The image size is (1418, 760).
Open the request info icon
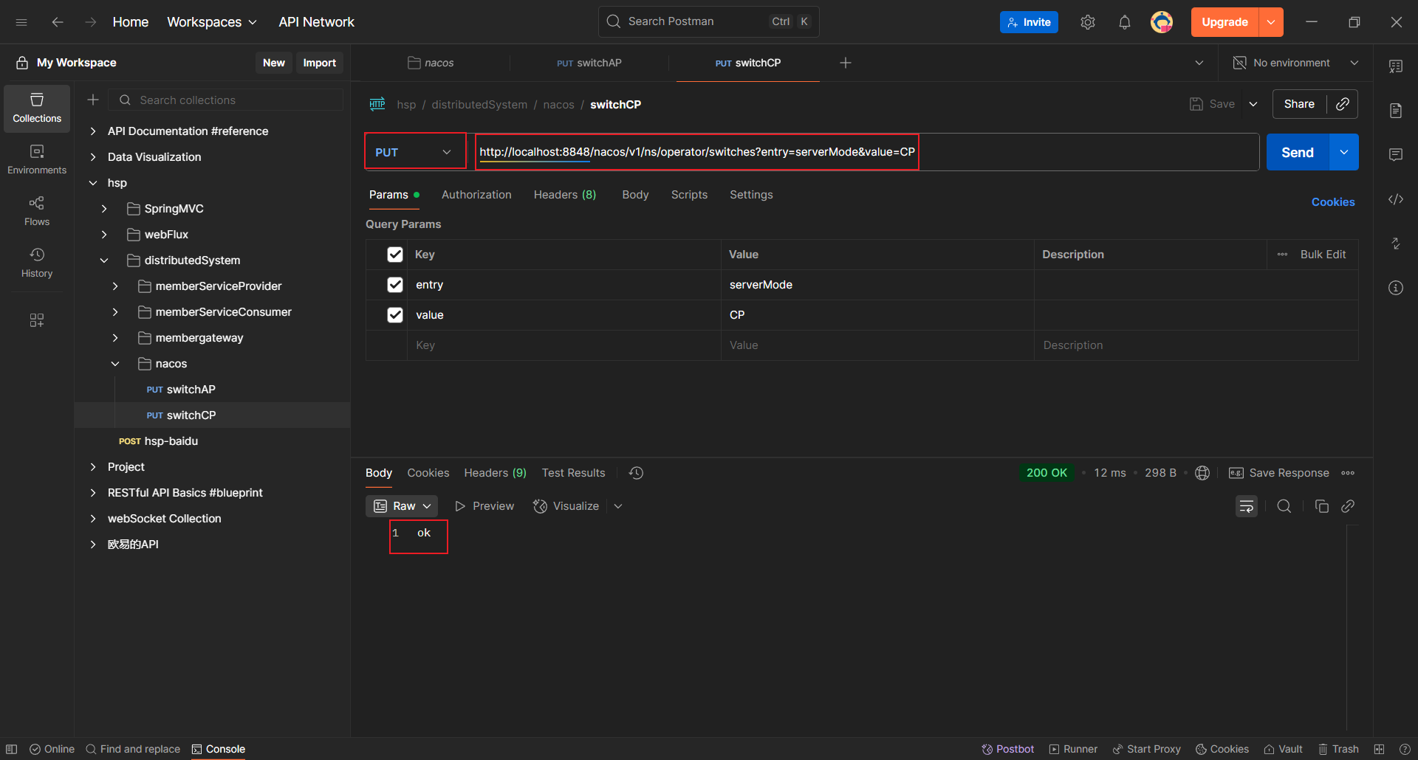[x=1395, y=288]
